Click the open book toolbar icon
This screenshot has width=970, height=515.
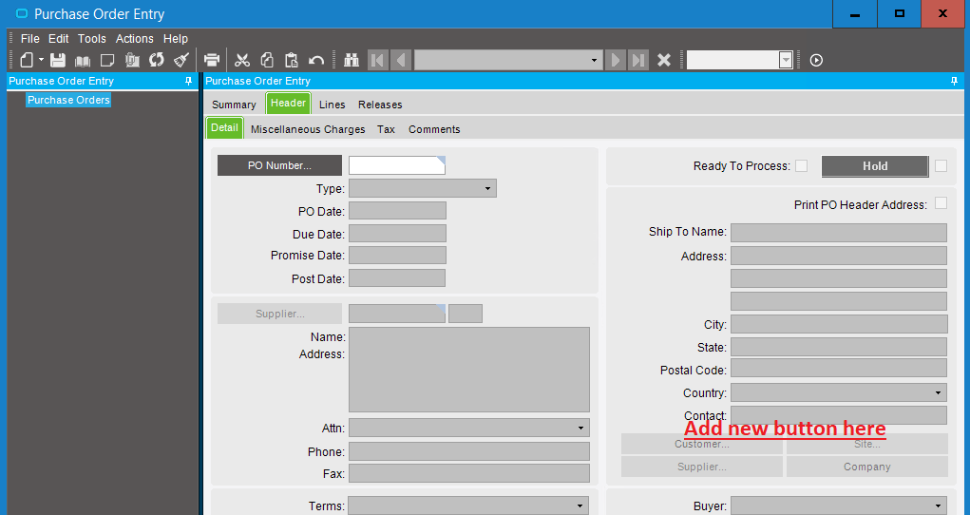click(83, 61)
